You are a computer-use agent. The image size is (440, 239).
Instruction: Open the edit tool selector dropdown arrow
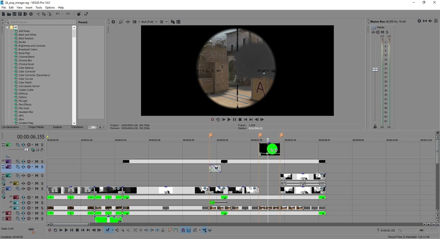point(112,230)
